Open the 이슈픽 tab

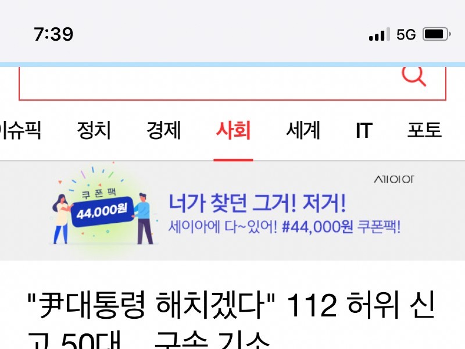[x=20, y=130]
